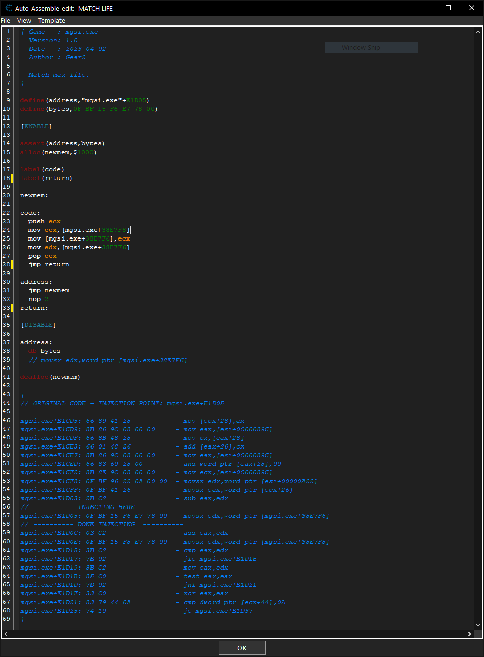Click the [ENABLE] section header line
Screen dimensions: 484x657
coord(36,126)
